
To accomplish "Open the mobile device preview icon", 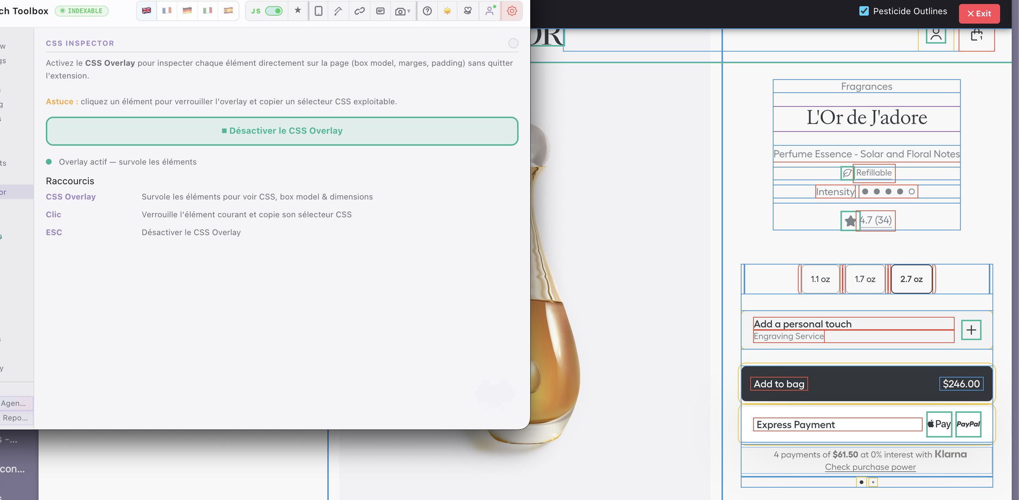I will [x=319, y=11].
